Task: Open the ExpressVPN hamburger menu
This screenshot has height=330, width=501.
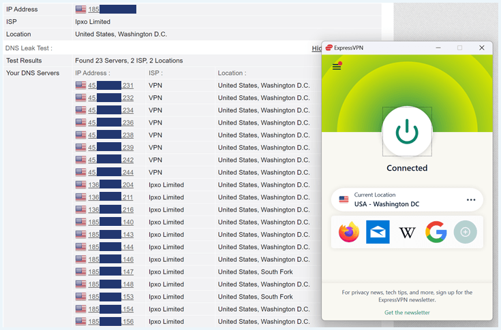Action: pyautogui.click(x=337, y=66)
